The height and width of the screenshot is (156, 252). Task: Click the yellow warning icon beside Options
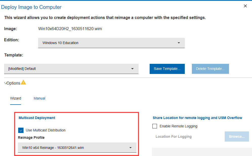point(23,82)
